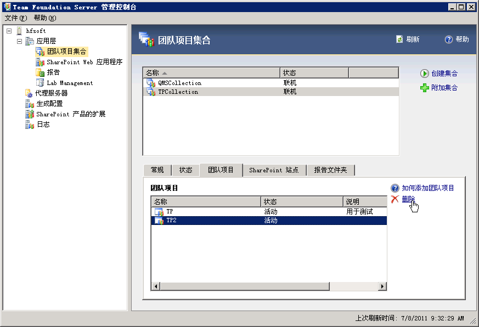Image resolution: width=479 pixels, height=327 pixels.
Task: Switch to the 状态 tab
Action: [x=186, y=170]
